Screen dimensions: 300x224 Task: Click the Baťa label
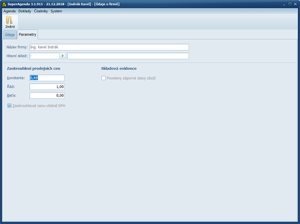point(12,96)
